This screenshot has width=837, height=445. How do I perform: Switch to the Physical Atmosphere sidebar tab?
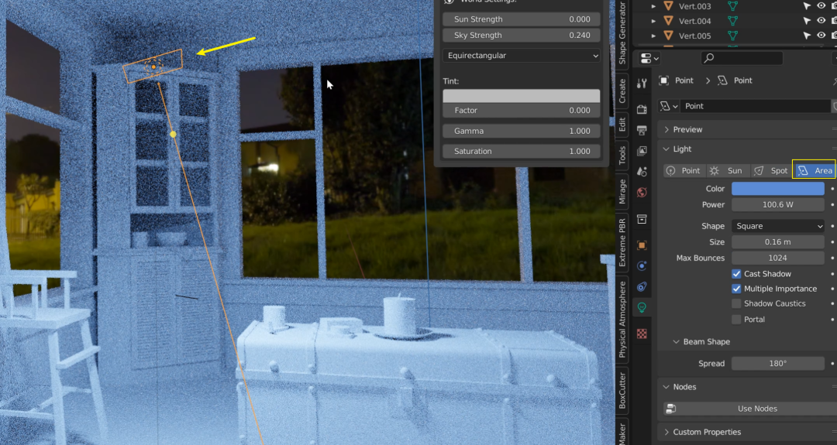point(622,320)
